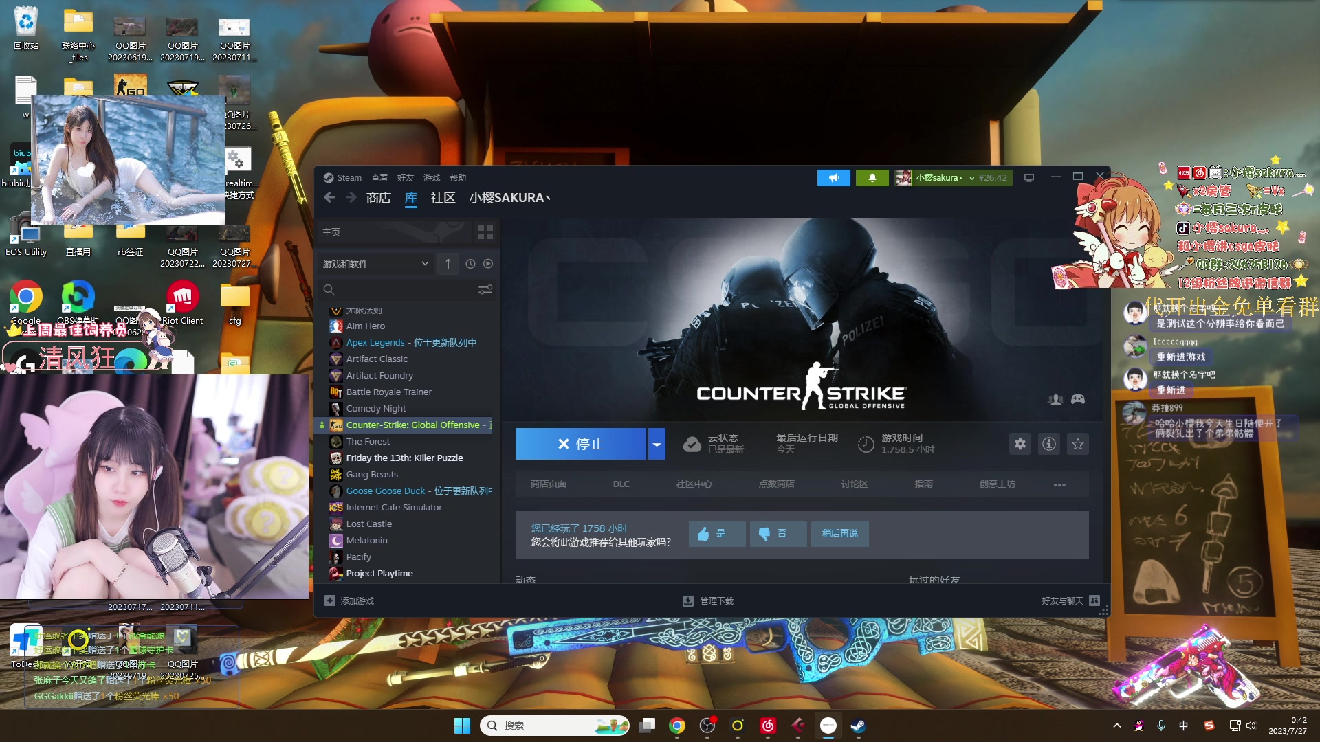
Task: Open Friends and Chat panel
Action: pyautogui.click(x=1070, y=601)
